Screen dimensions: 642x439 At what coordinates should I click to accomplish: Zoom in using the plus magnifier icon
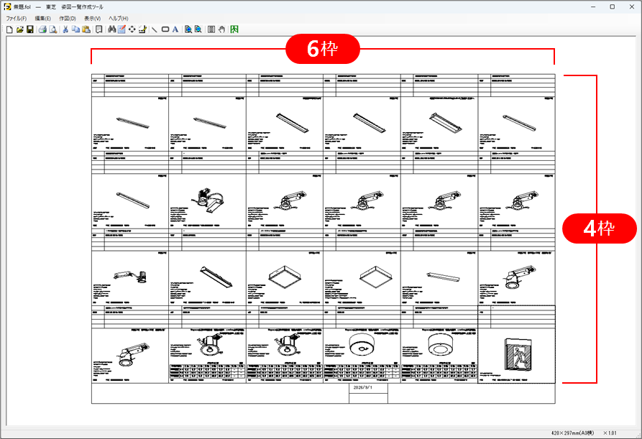tap(188, 29)
